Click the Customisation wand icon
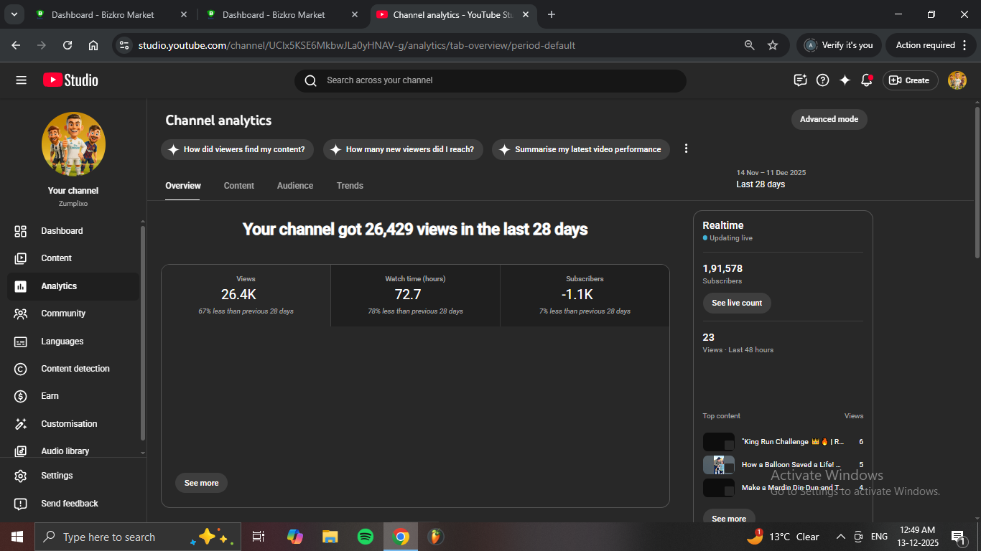The width and height of the screenshot is (981, 551). click(x=21, y=424)
